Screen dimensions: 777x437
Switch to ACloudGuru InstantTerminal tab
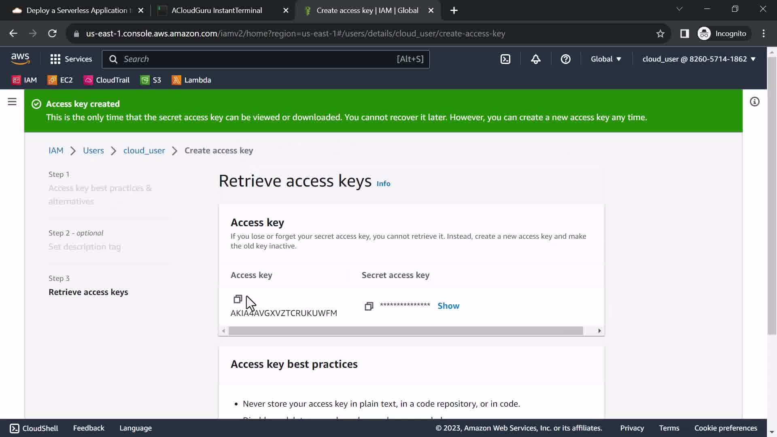point(217,11)
